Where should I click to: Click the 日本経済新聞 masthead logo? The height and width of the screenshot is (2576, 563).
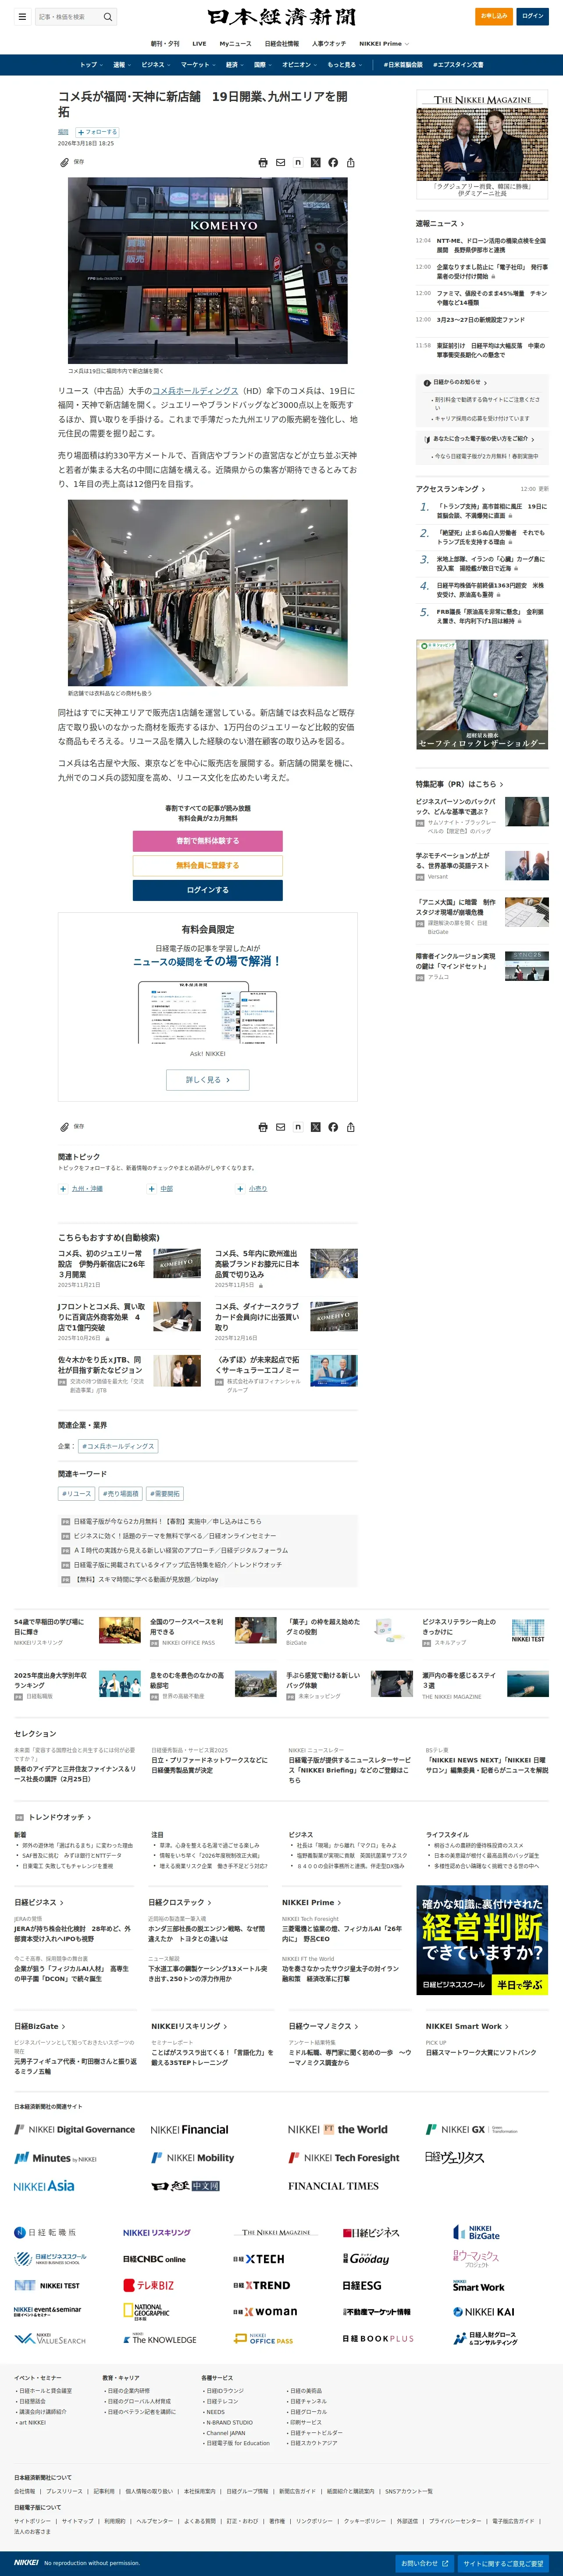(x=281, y=17)
